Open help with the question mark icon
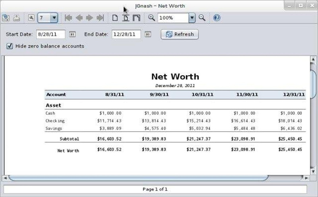Image resolution: width=318 pixels, height=197 pixels. click(217, 18)
